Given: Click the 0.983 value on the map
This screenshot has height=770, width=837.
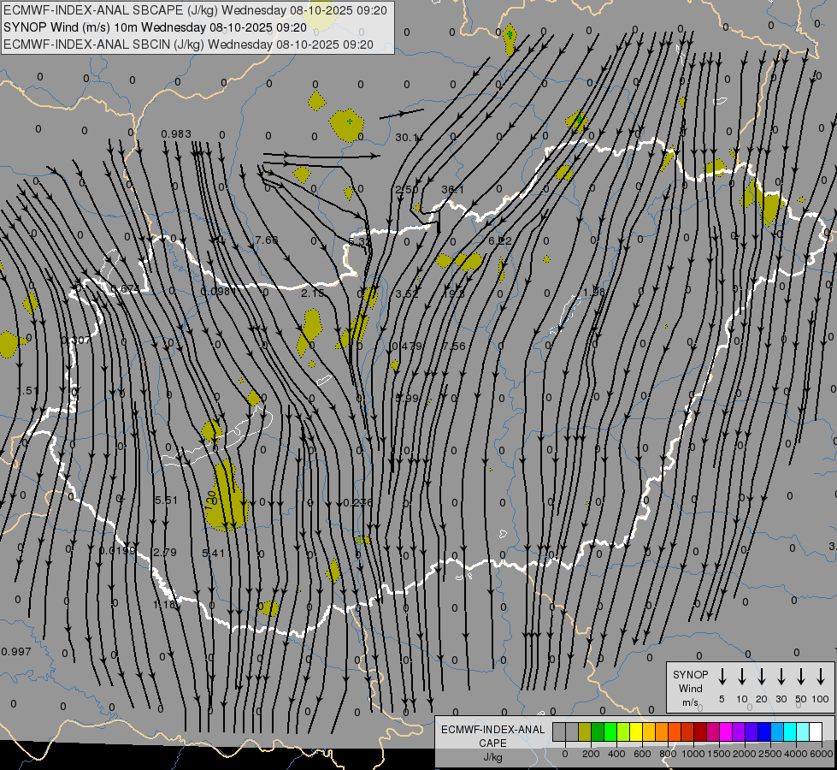Looking at the screenshot, I should (176, 133).
